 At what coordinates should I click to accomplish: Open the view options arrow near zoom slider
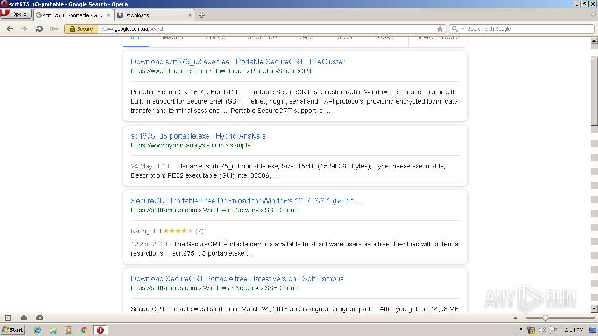click(x=515, y=318)
